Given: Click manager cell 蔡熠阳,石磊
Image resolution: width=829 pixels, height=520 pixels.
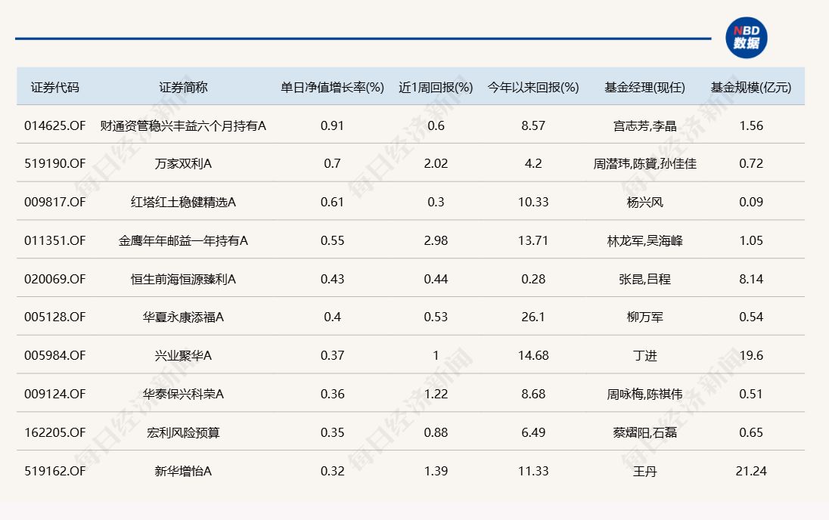Looking at the screenshot, I should (644, 433).
